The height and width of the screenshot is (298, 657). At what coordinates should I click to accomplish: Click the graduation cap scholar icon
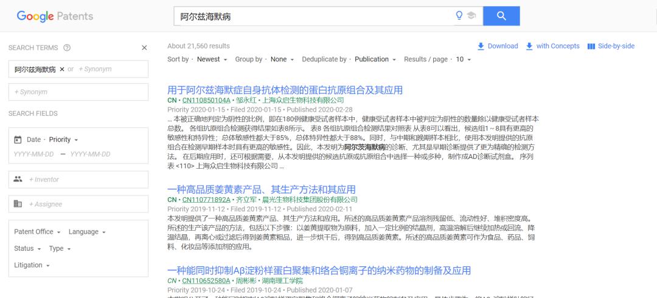point(471,16)
